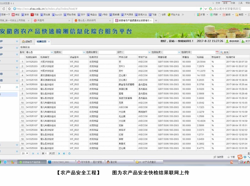Open the calendar date picker icon

217,52
